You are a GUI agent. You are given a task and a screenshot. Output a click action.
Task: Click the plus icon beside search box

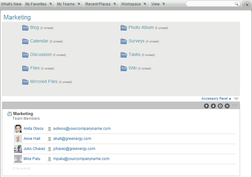(247, 3)
